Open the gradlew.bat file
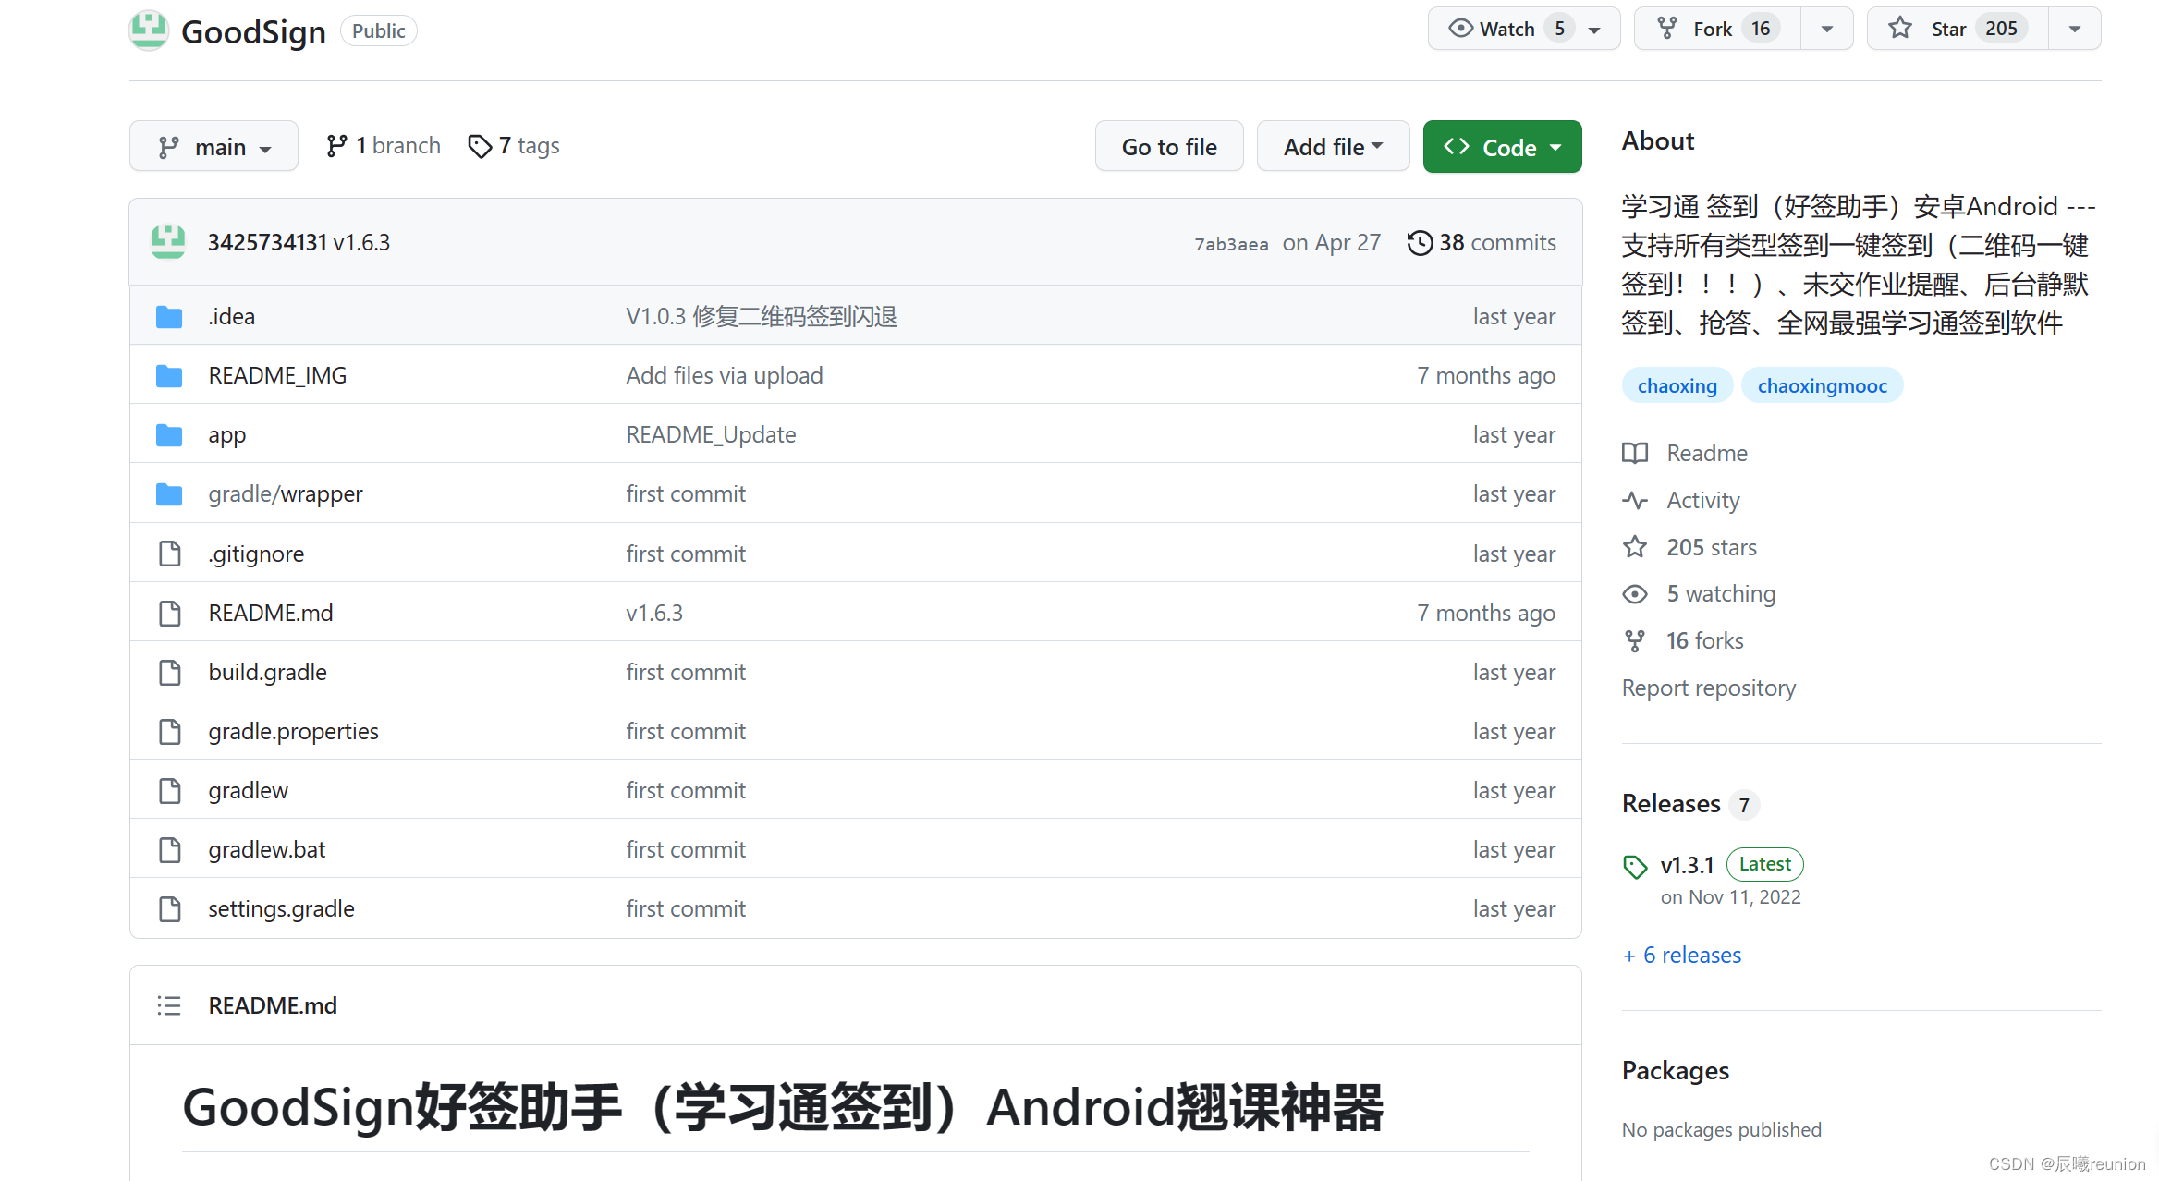 coord(267,849)
